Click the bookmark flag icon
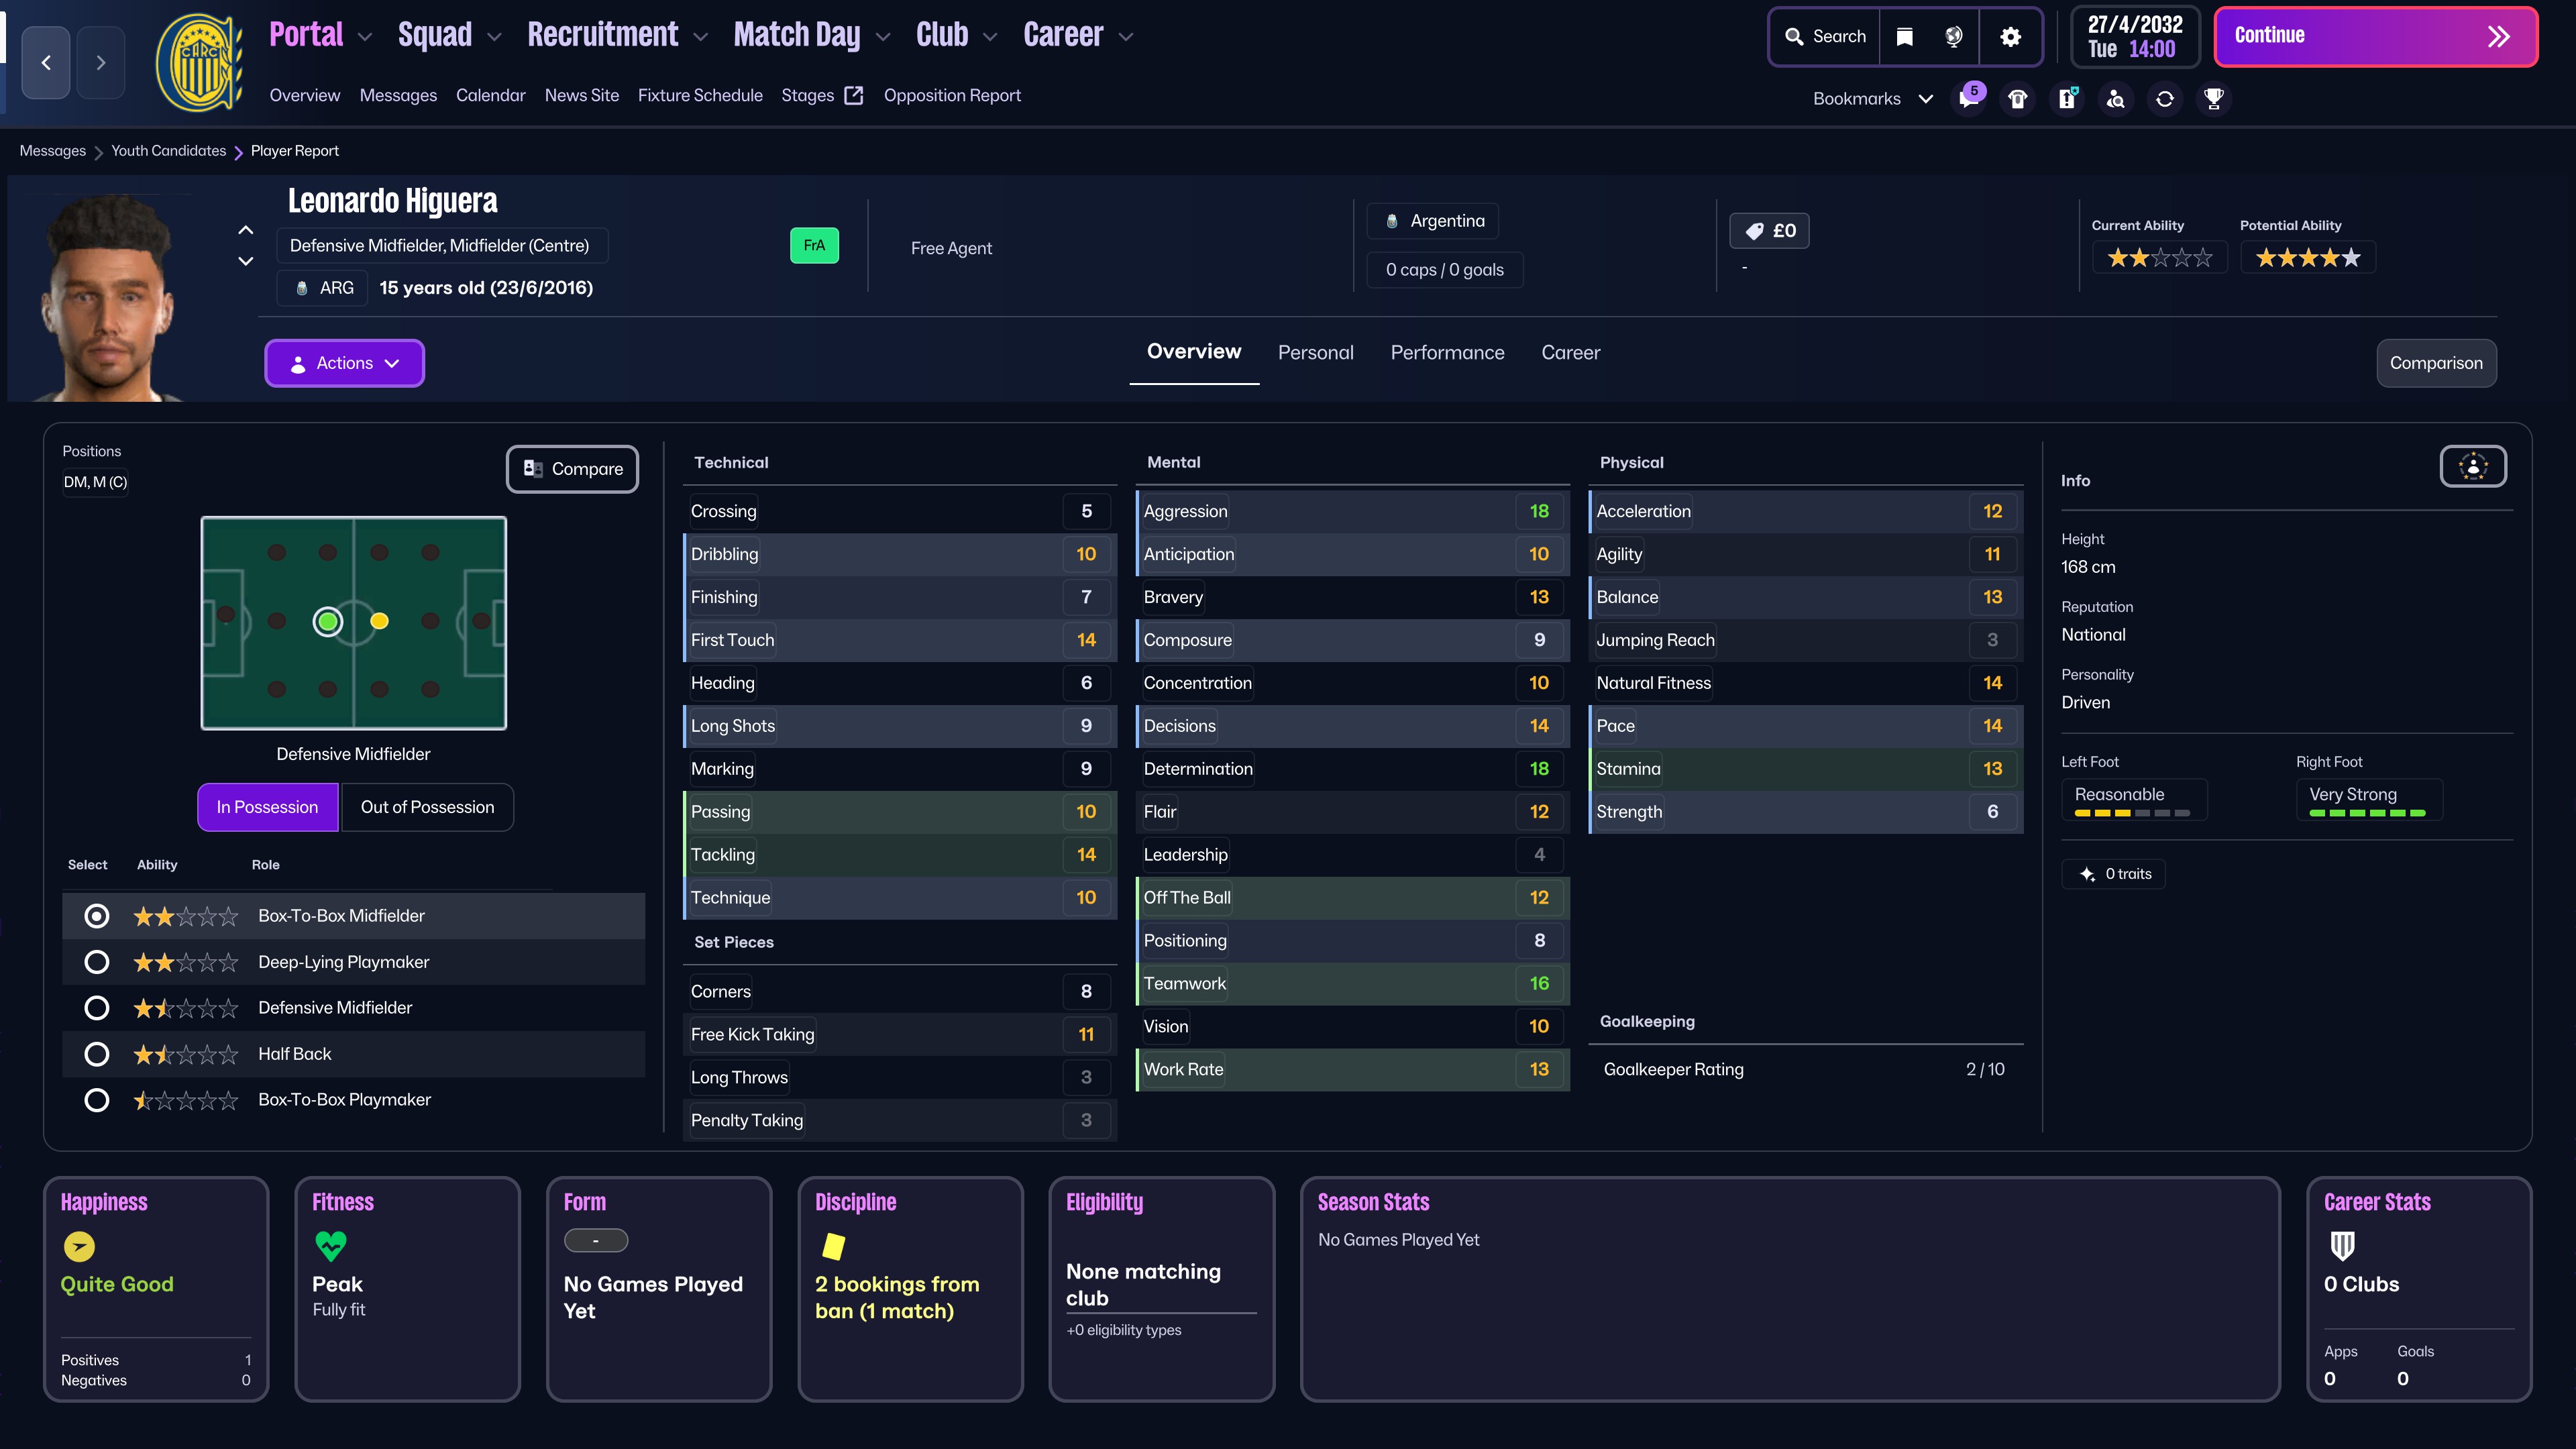 [x=1904, y=37]
